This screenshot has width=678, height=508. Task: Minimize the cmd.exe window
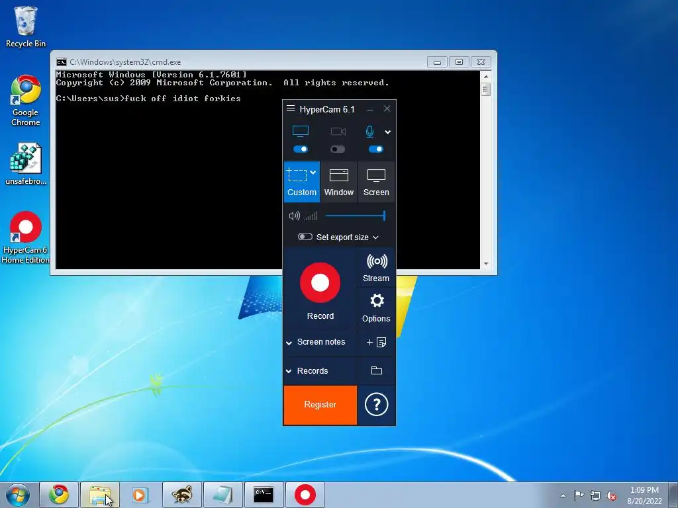point(437,62)
